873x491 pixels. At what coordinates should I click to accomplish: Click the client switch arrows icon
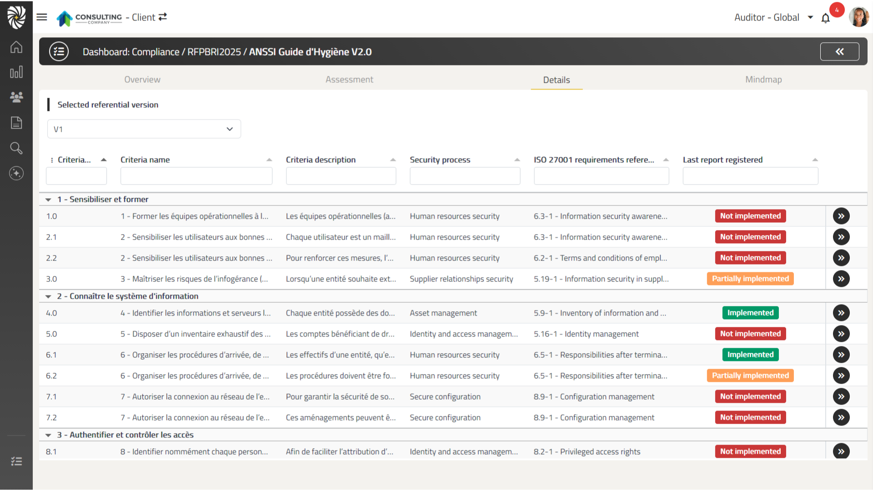[163, 17]
